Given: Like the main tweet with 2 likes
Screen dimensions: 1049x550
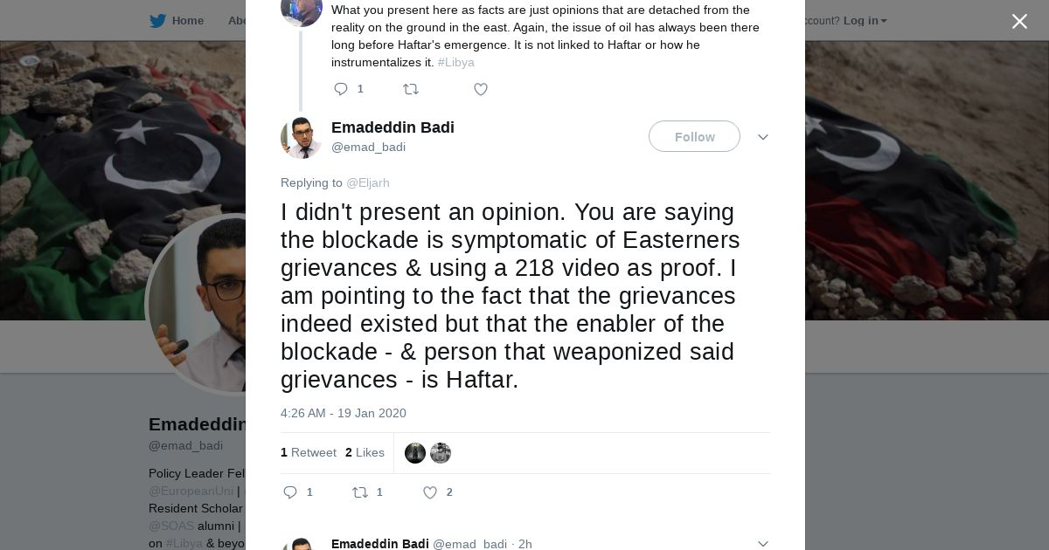Looking at the screenshot, I should pyautogui.click(x=430, y=492).
